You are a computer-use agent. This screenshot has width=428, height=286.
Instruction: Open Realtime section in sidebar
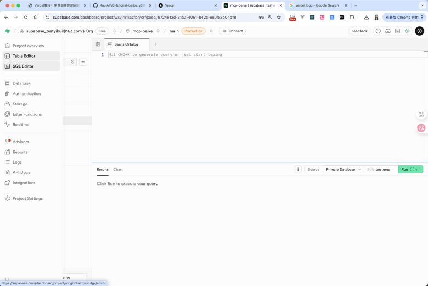pos(21,125)
